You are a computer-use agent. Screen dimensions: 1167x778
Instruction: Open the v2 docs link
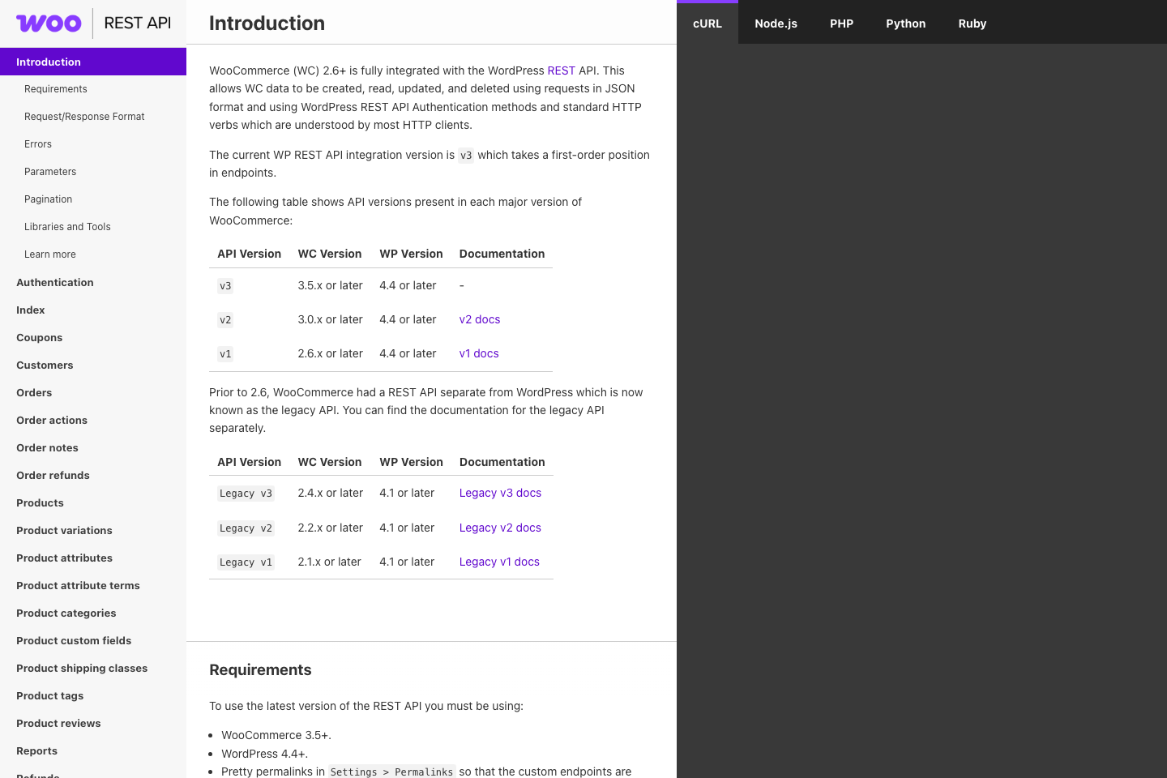pyautogui.click(x=479, y=319)
